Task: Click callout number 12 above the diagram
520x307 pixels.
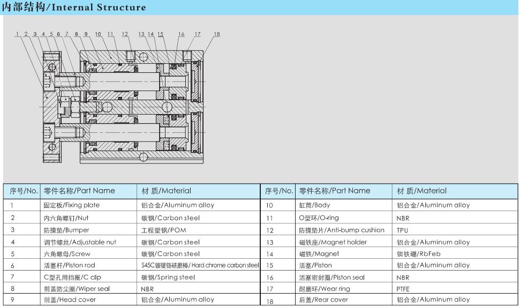Action: (125, 34)
